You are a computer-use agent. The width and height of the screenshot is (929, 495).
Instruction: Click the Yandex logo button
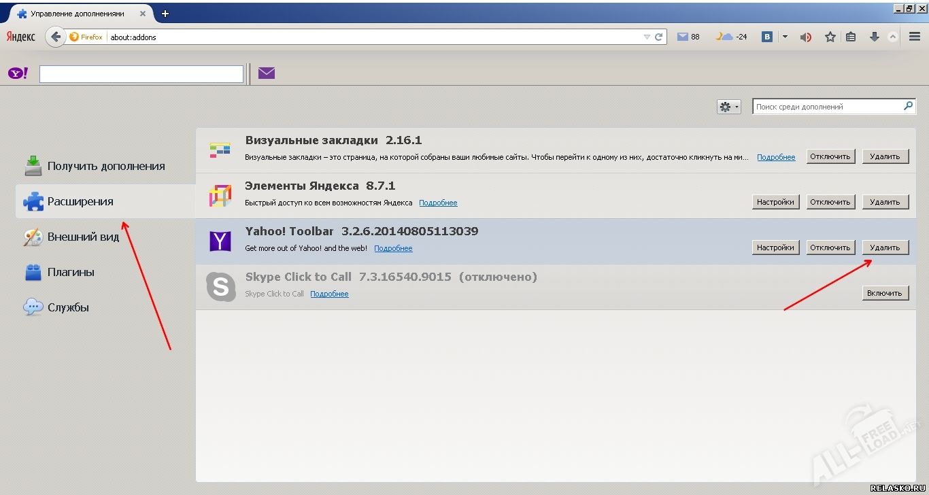(20, 37)
